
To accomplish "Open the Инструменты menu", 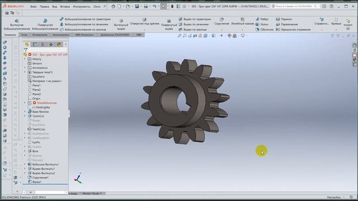I will coord(82,6).
